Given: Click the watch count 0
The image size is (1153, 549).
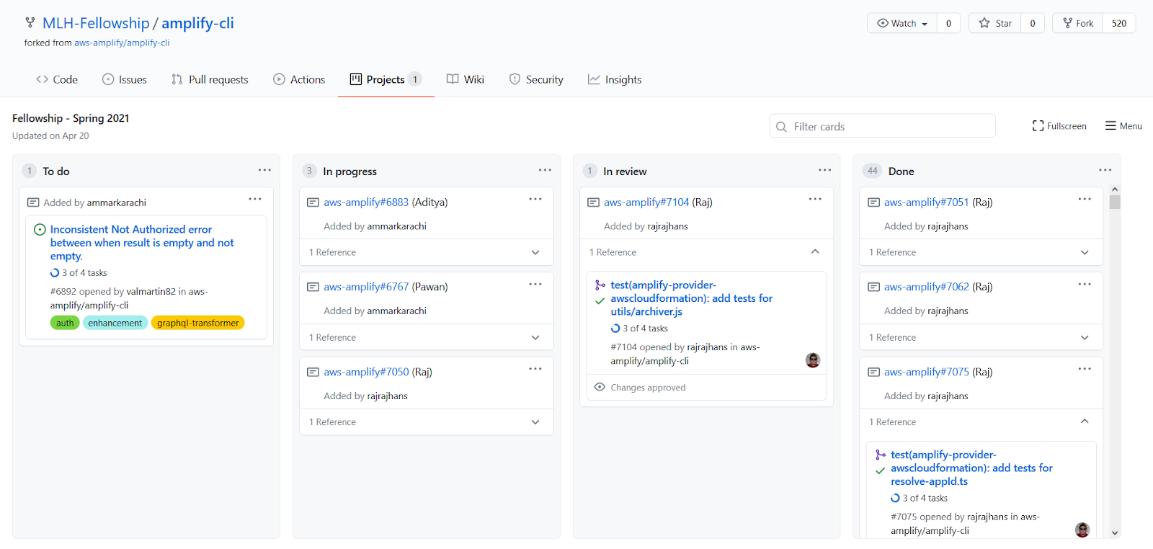Looking at the screenshot, I should (948, 23).
